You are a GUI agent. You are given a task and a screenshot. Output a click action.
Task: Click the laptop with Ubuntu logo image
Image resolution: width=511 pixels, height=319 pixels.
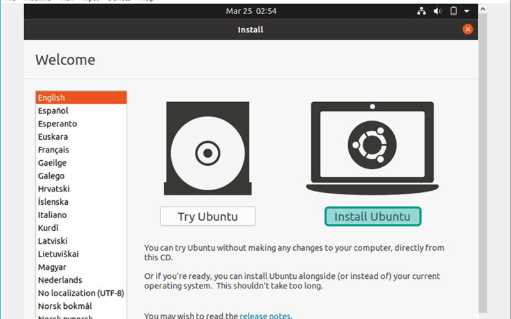372,148
